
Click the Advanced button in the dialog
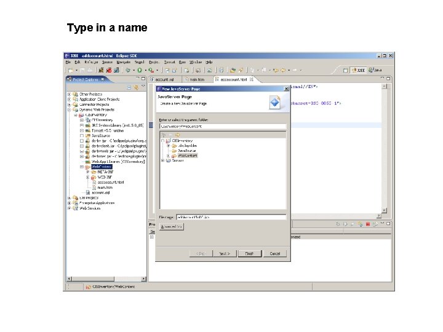coord(172,226)
